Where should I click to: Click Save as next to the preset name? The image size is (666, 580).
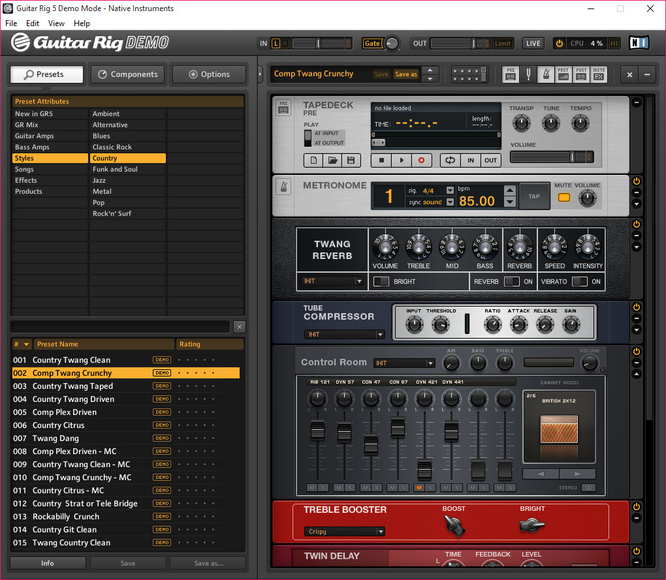406,74
